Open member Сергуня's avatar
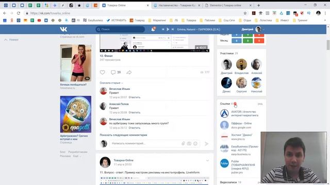The width and height of the screenshot is (330, 185). (241, 83)
